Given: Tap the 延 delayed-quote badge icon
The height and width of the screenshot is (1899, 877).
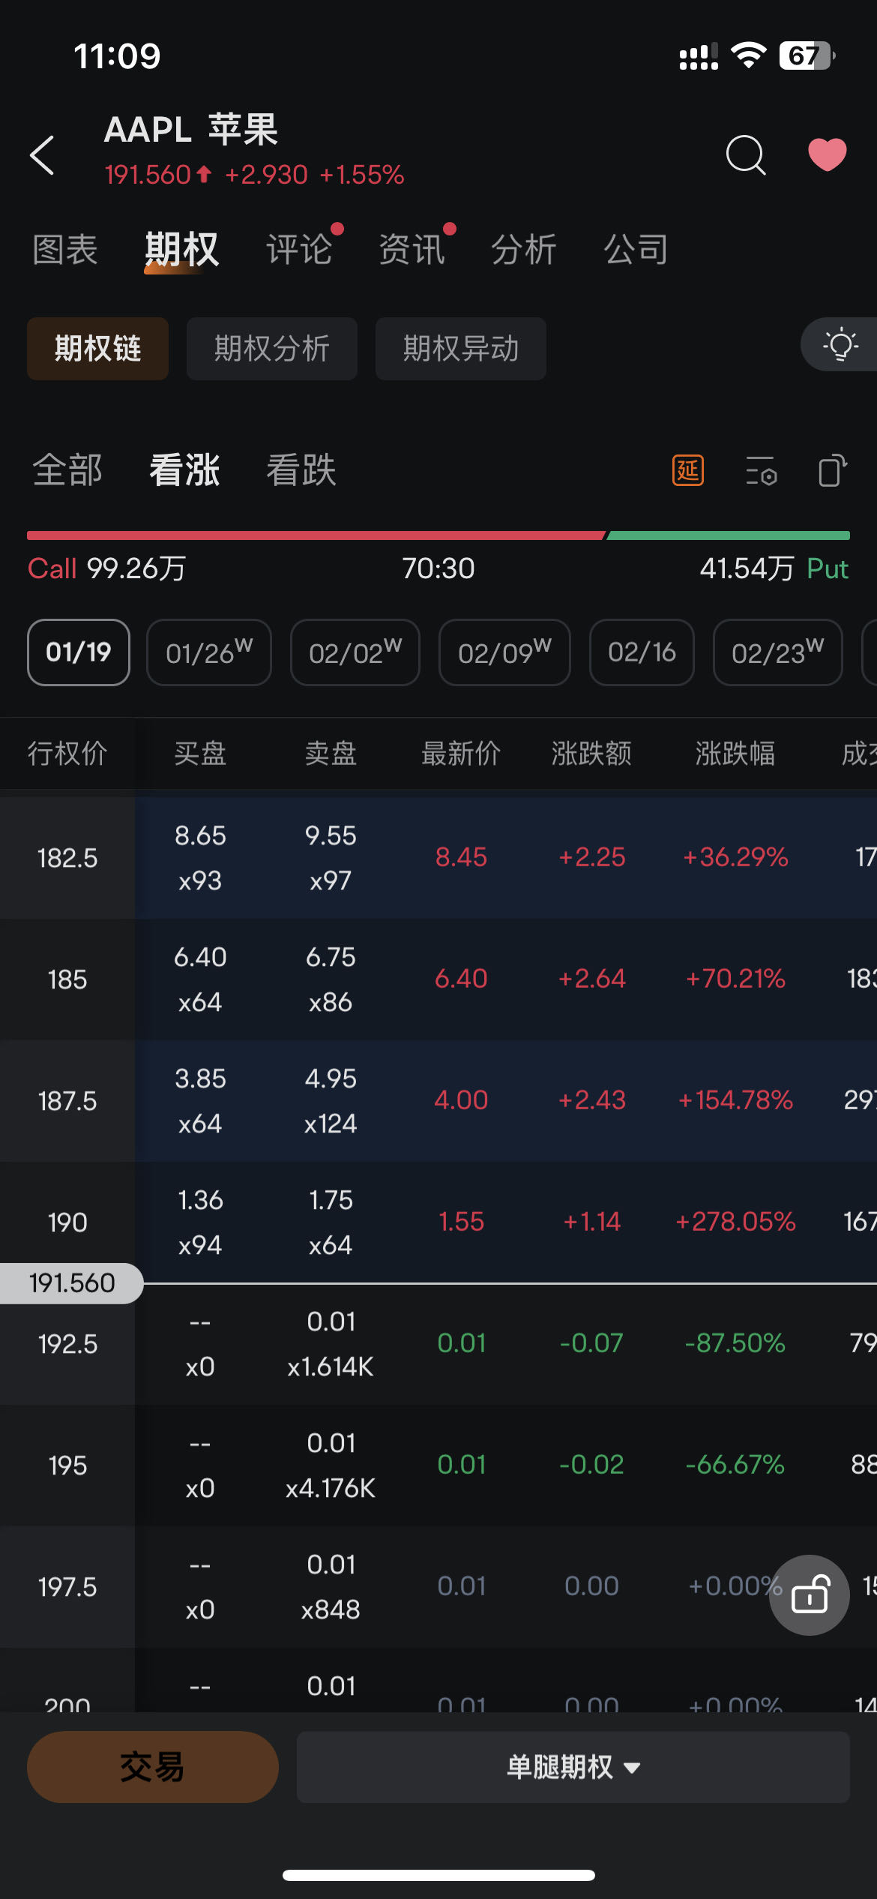Looking at the screenshot, I should tap(687, 470).
